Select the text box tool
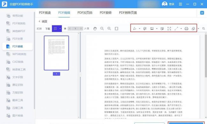The image size is (207, 124). tap(169, 29)
